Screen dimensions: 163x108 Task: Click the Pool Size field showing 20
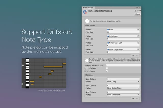pos(123,32)
